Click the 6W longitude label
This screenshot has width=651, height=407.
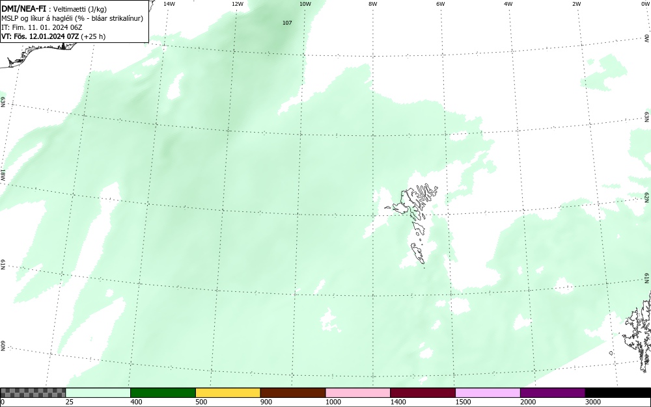[441, 4]
